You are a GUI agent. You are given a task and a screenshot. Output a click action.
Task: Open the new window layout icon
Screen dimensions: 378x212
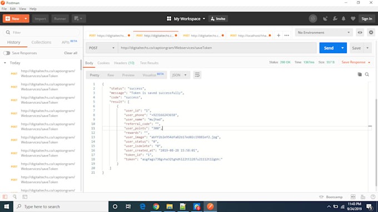pyautogui.click(x=78, y=18)
